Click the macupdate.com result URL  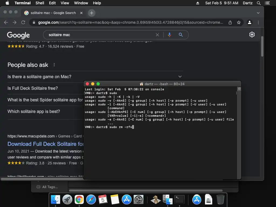coord(31,136)
